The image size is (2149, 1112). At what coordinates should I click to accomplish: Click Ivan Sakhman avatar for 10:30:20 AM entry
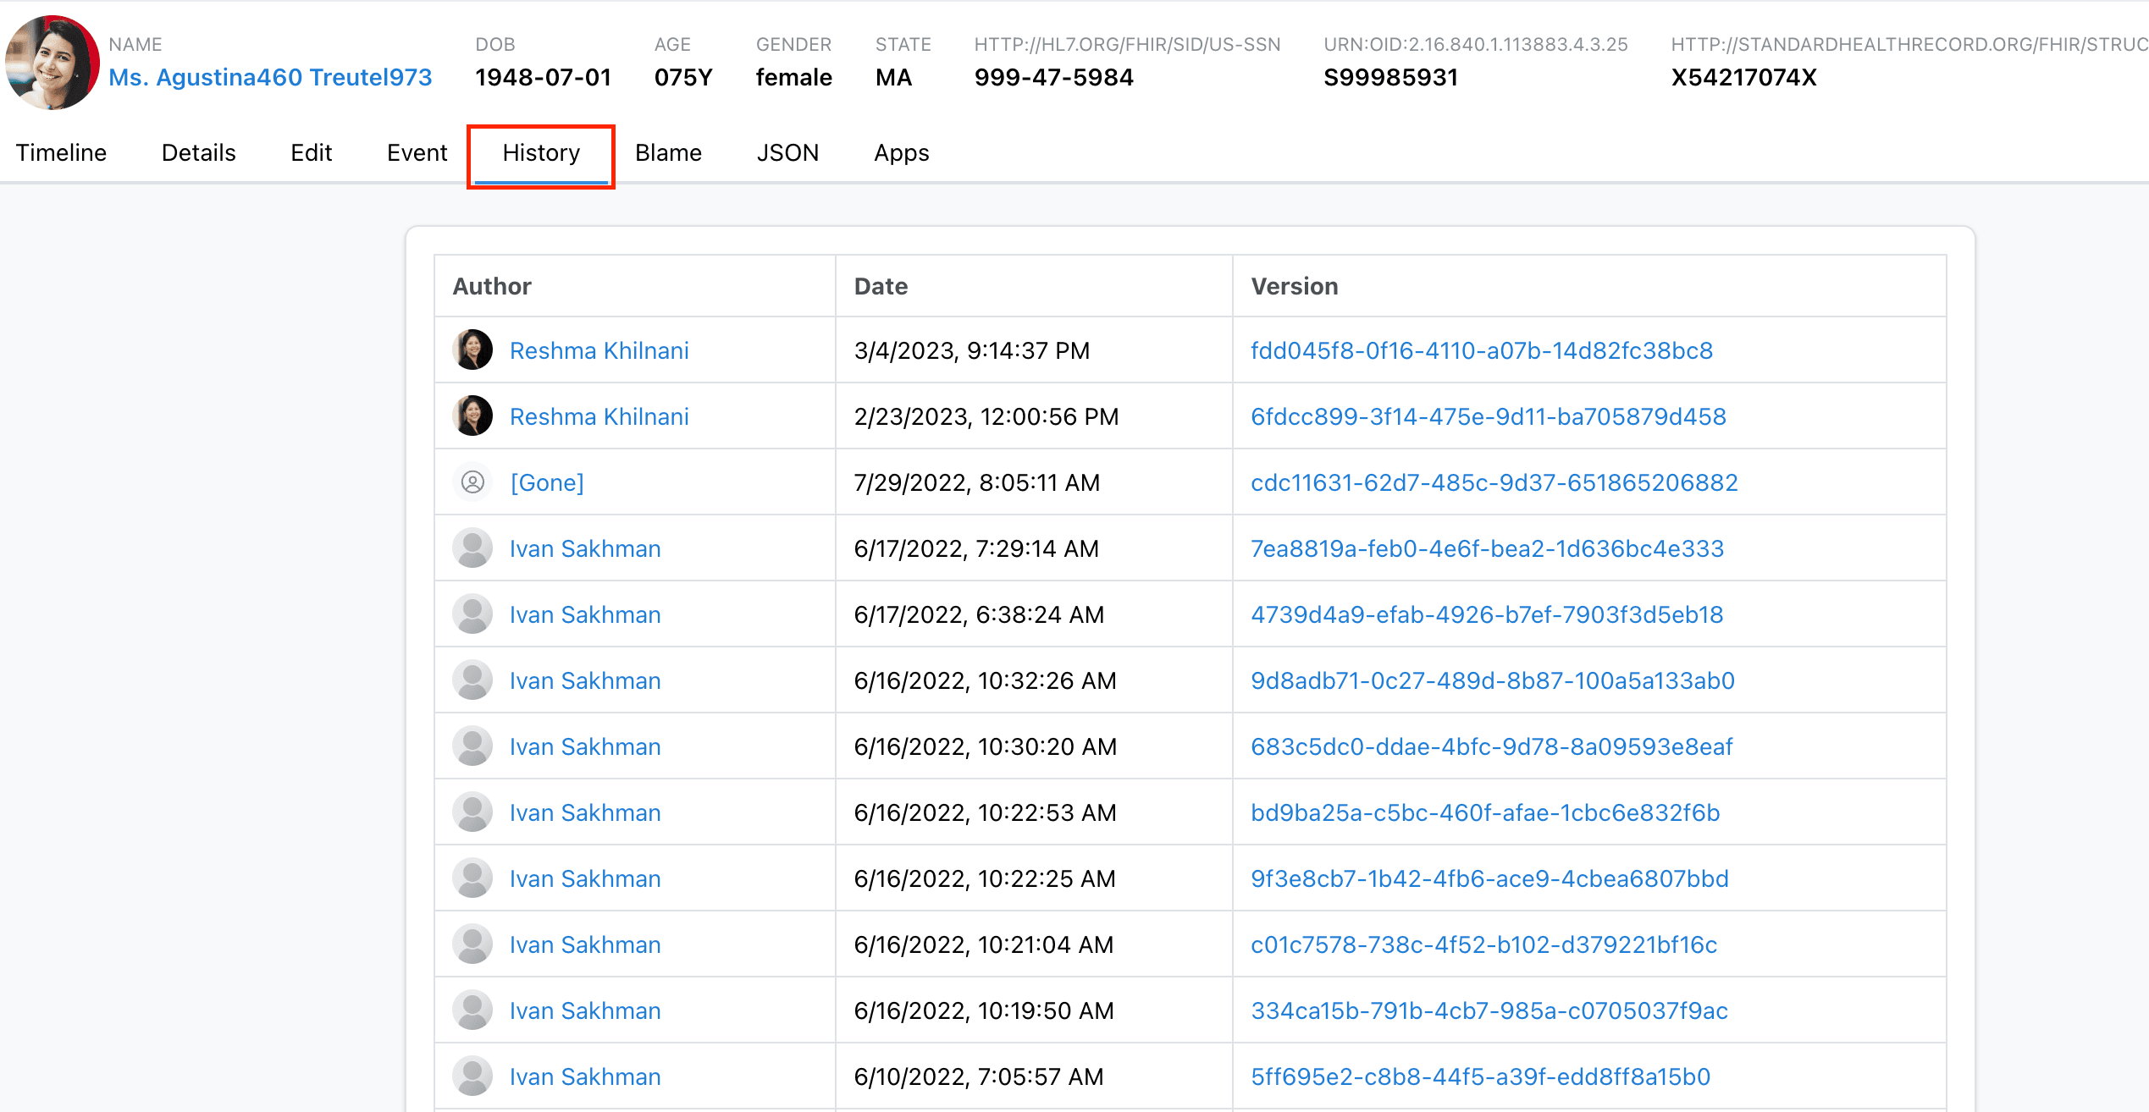coord(472,746)
